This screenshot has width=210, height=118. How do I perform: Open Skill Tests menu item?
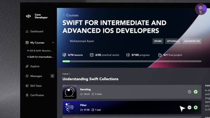(36, 86)
